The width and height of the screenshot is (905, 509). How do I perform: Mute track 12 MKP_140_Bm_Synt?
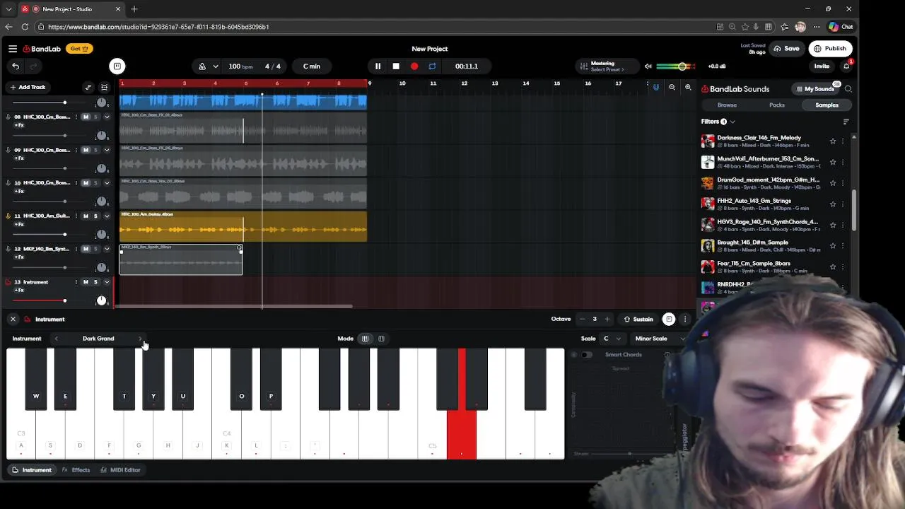click(x=86, y=249)
